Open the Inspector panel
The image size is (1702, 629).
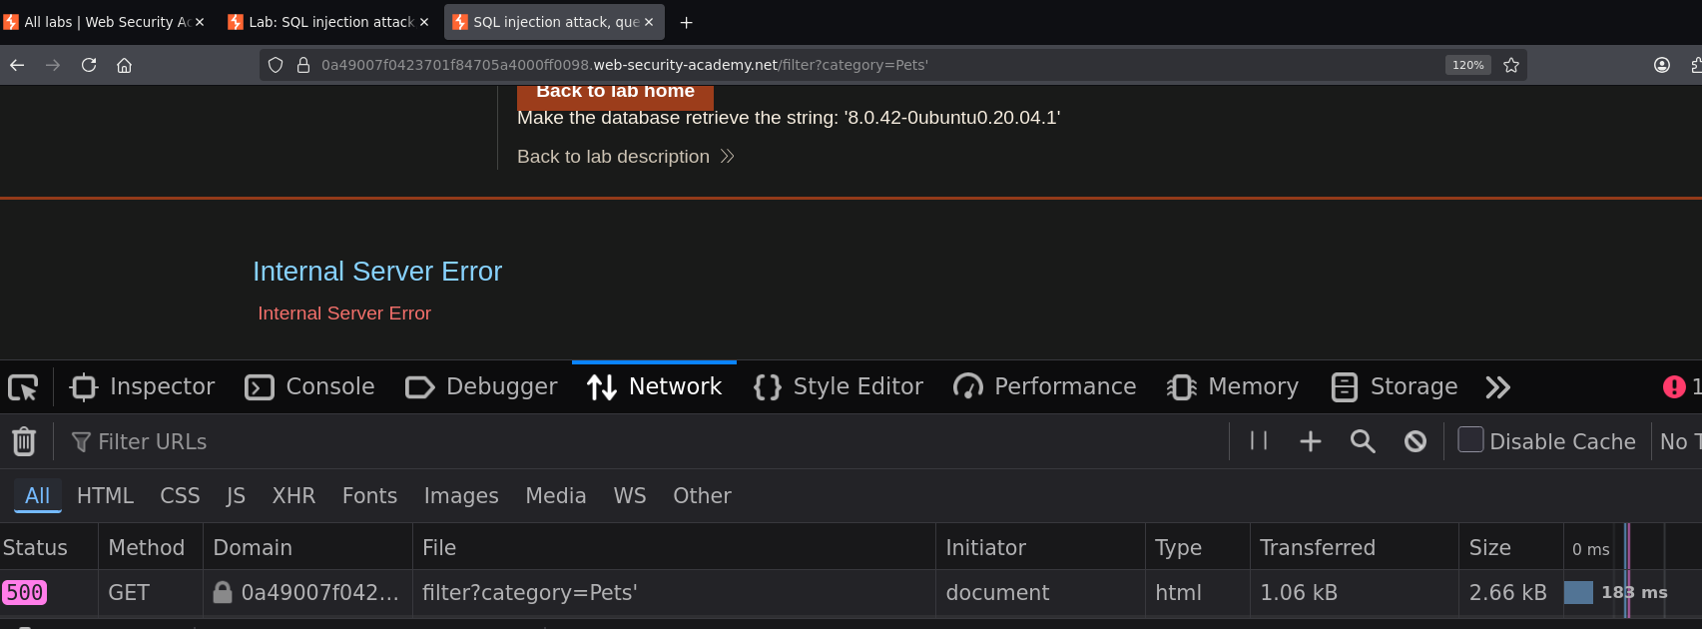coord(142,387)
